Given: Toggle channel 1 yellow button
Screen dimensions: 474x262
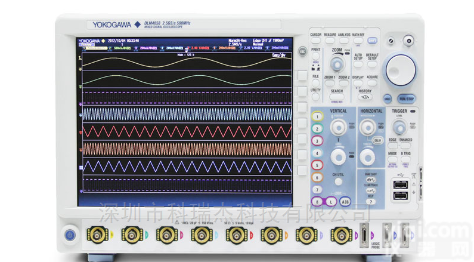Looking at the screenshot, I should [318, 116].
